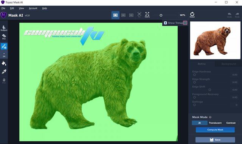Viewport: 242px width, 144px height.
Task: Select the brush settings tool
Action: coord(4,46)
